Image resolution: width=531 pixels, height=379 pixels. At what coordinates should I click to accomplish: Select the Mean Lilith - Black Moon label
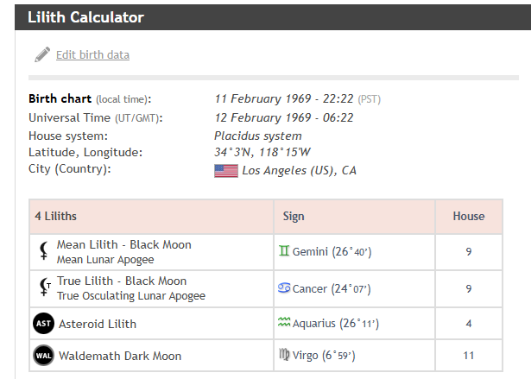(x=124, y=245)
